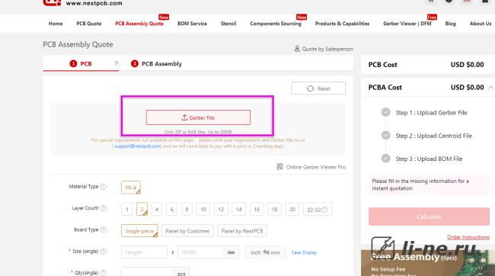Screen dimensions: 495x276
Task: Pick 10 layers option
Action: (203, 210)
